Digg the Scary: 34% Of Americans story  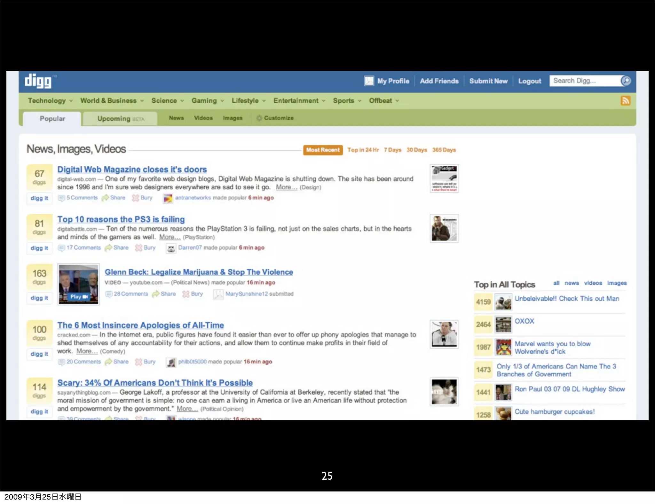[x=39, y=412]
